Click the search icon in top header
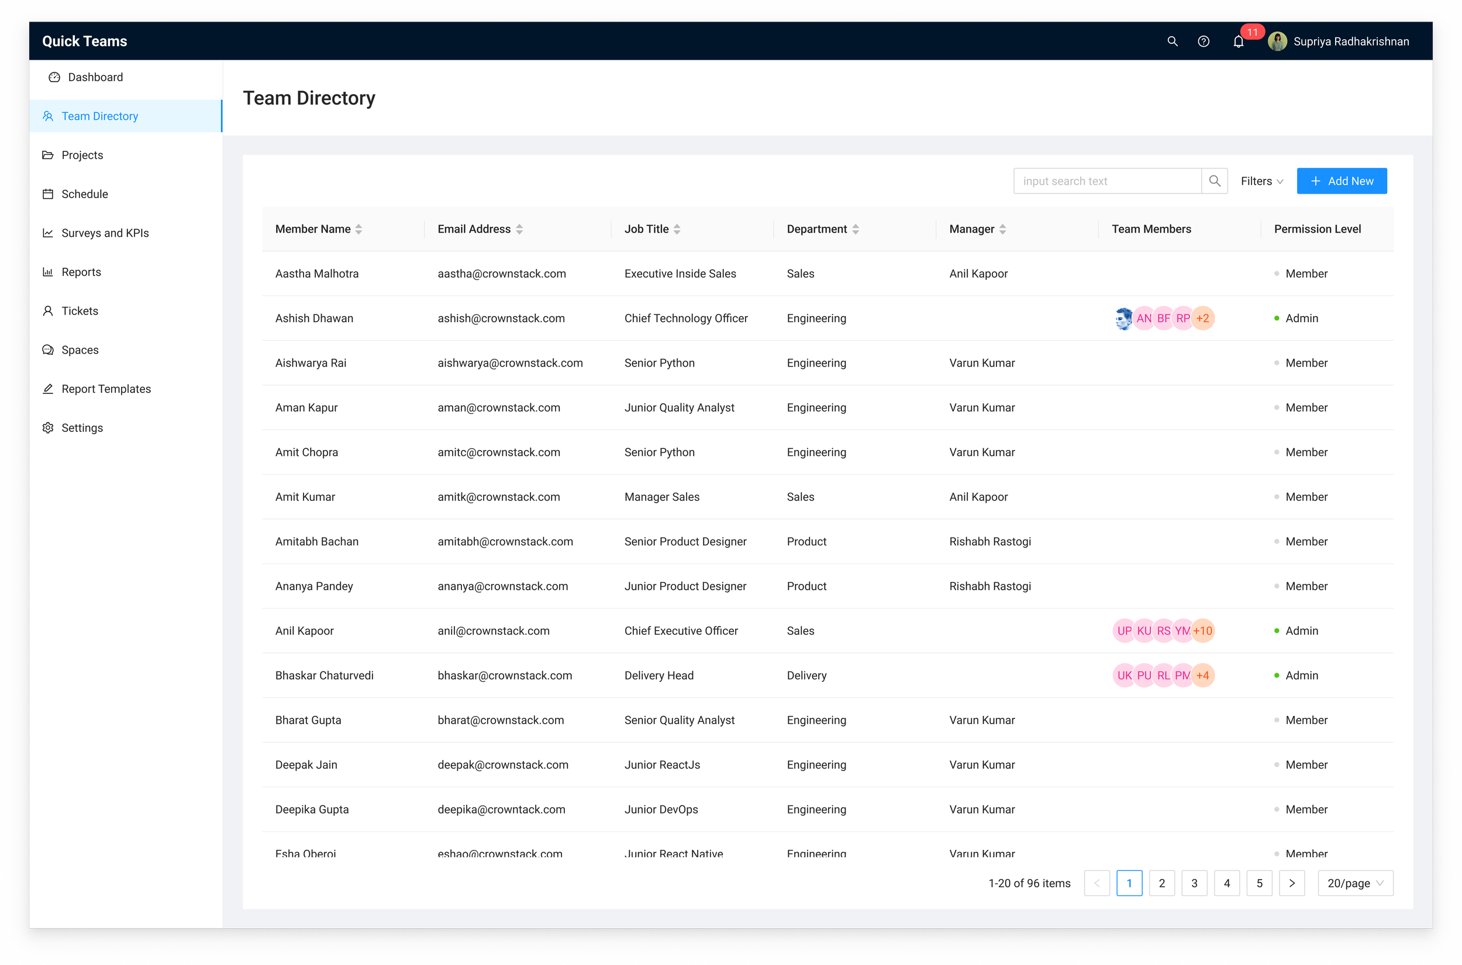The image size is (1462, 965). [1172, 41]
